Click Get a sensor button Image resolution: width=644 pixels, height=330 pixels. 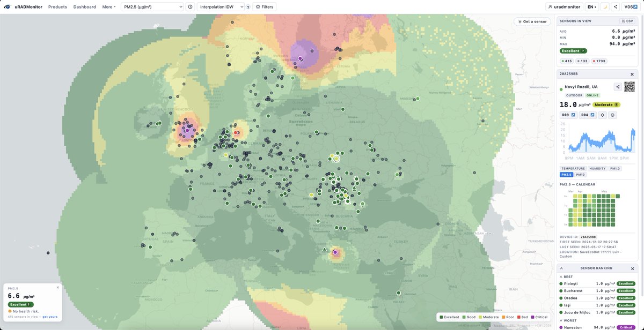pos(532,21)
